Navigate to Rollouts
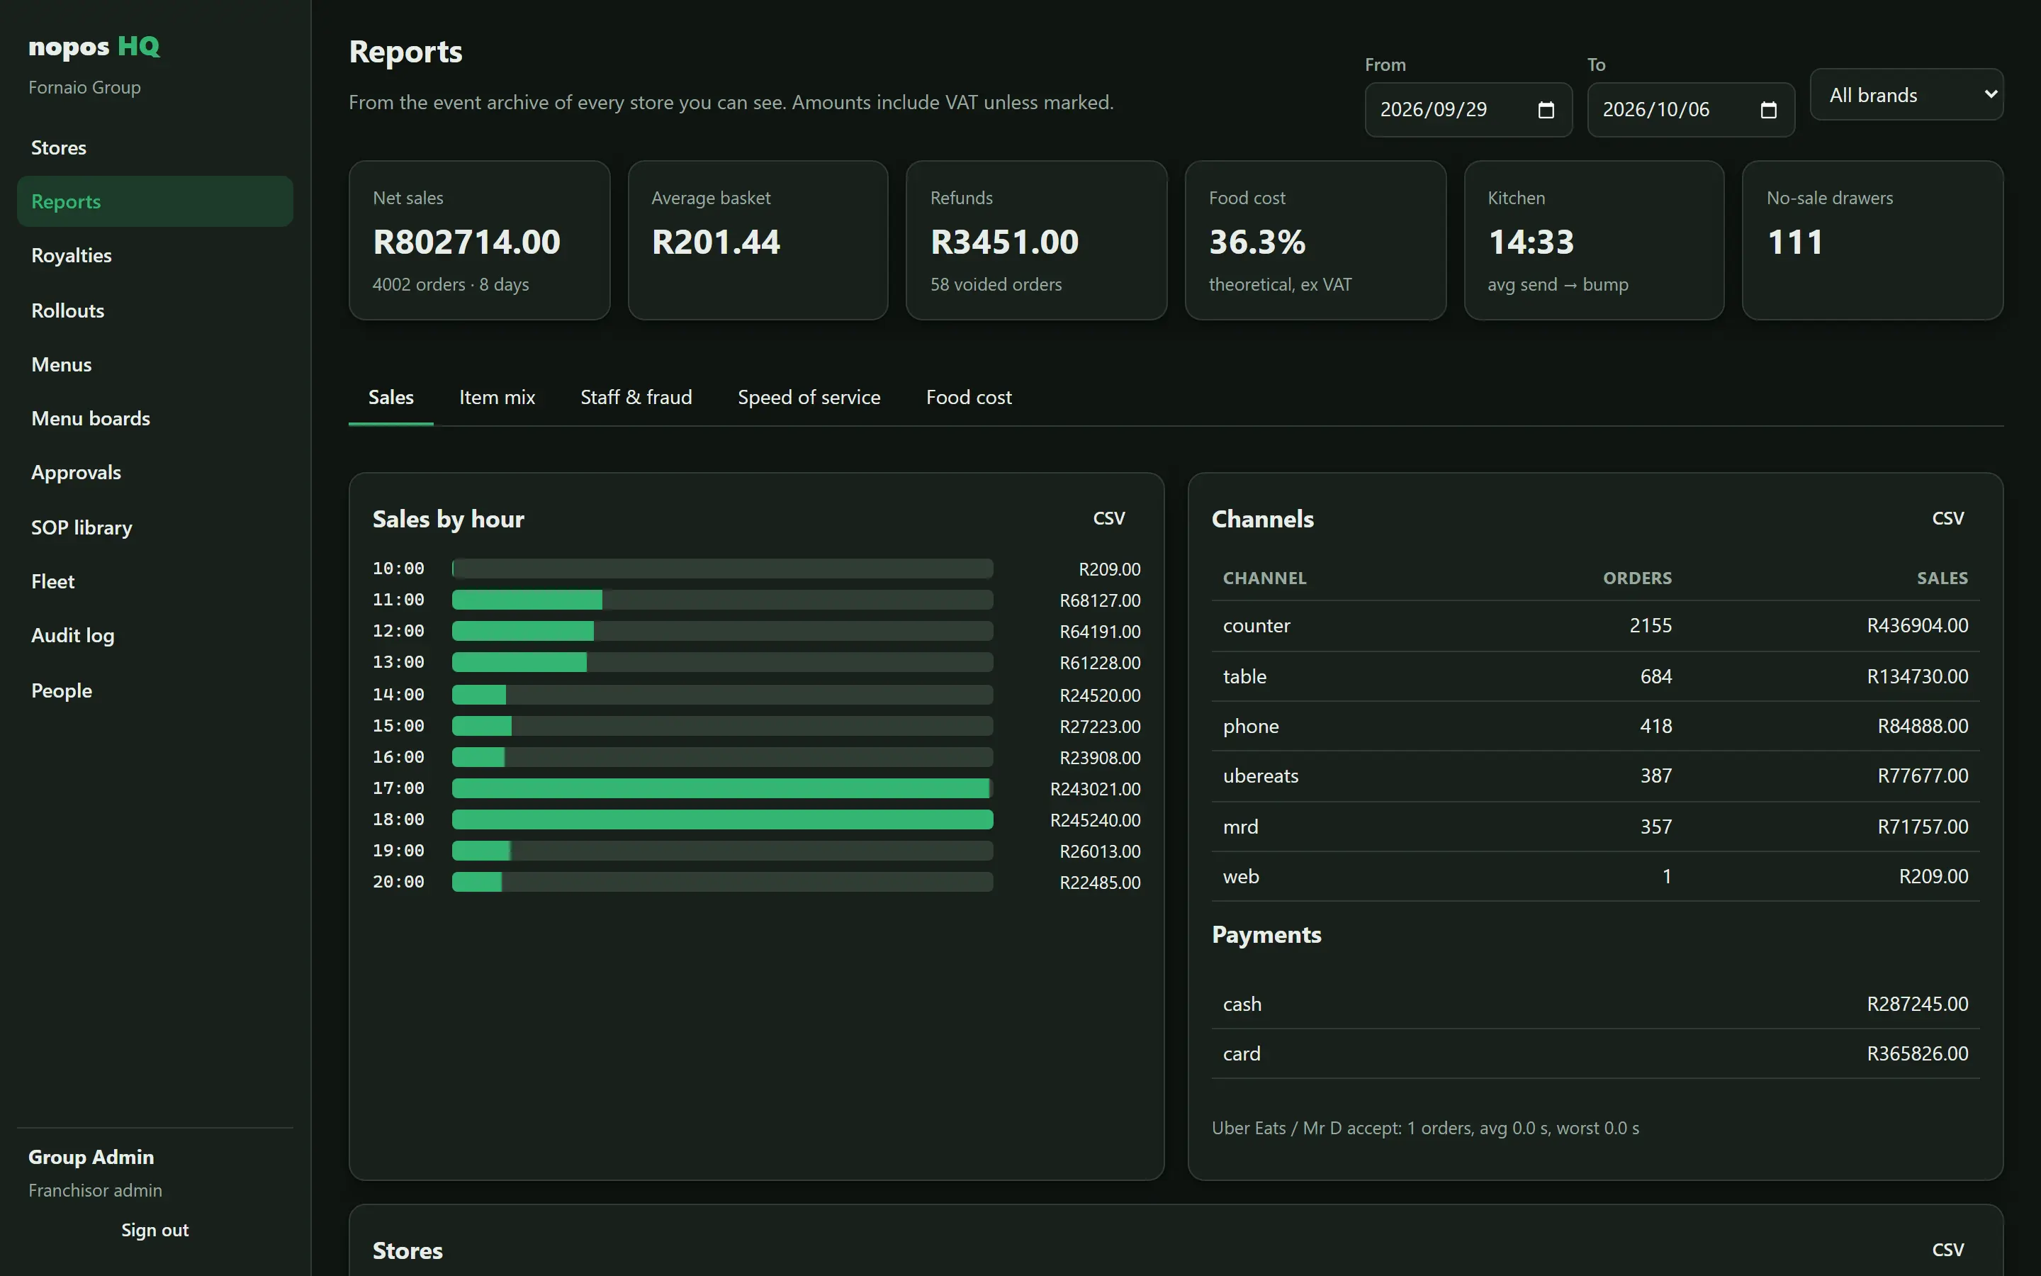Image resolution: width=2041 pixels, height=1276 pixels. [155, 310]
